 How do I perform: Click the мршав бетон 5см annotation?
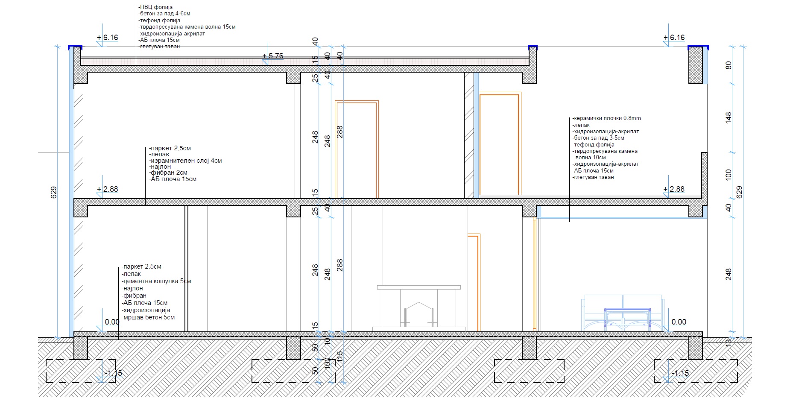click(x=148, y=317)
